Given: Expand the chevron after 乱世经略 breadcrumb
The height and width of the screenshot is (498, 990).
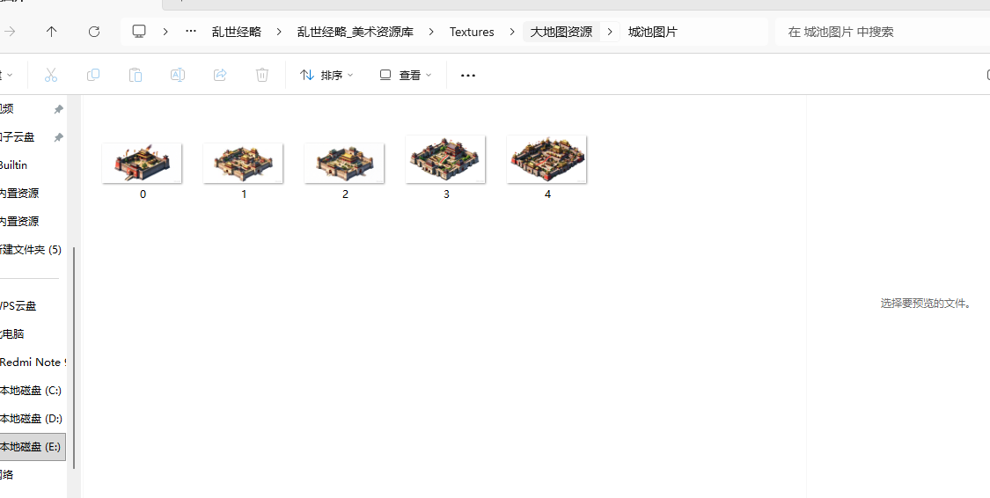Looking at the screenshot, I should (279, 32).
